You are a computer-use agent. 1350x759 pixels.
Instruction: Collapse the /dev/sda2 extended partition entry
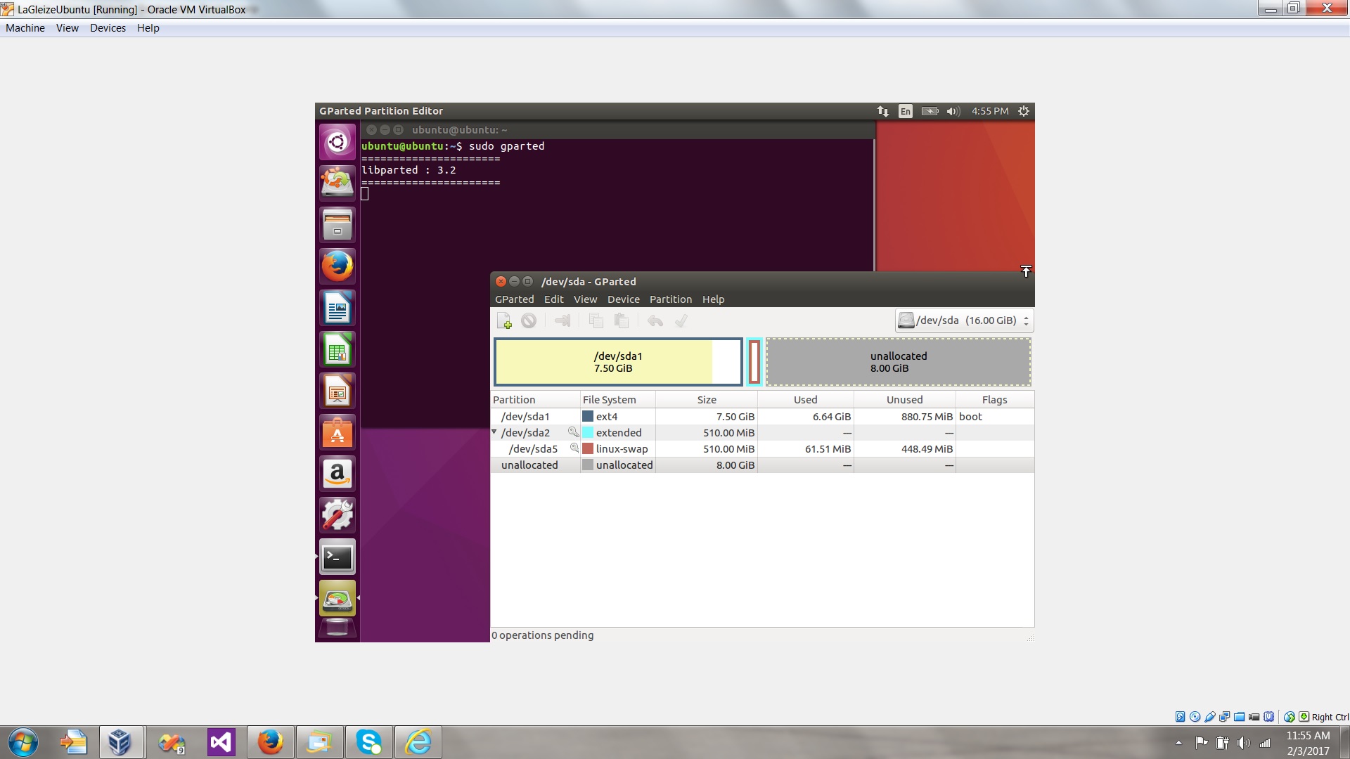click(494, 432)
